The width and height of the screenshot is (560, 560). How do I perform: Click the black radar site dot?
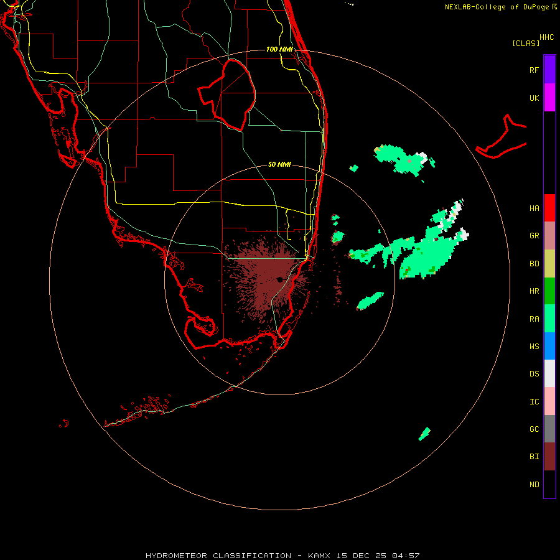pos(280,279)
